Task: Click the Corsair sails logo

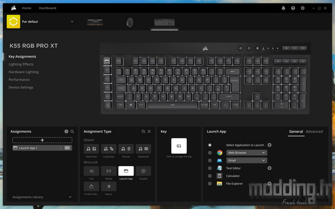Action: [x=13, y=8]
